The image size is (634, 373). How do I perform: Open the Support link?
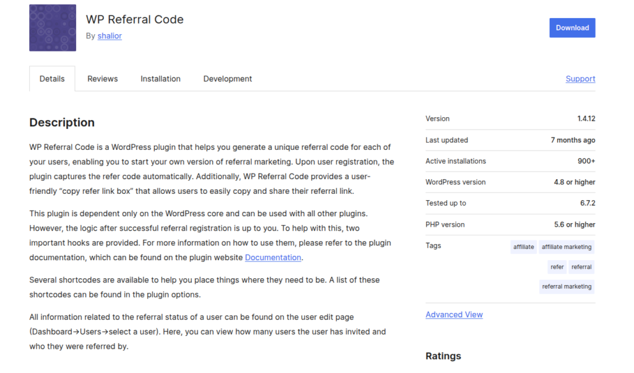pos(580,79)
